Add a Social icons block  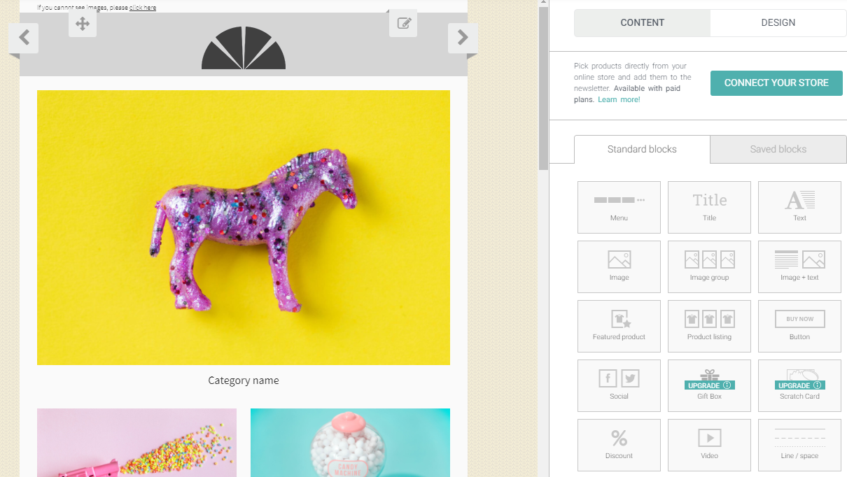tap(619, 385)
